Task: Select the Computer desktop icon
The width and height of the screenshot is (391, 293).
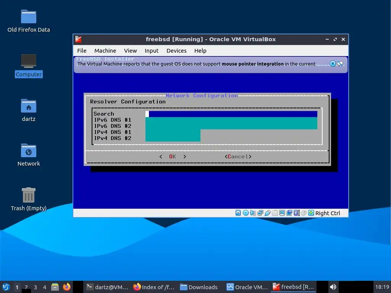Action: pyautogui.click(x=29, y=66)
